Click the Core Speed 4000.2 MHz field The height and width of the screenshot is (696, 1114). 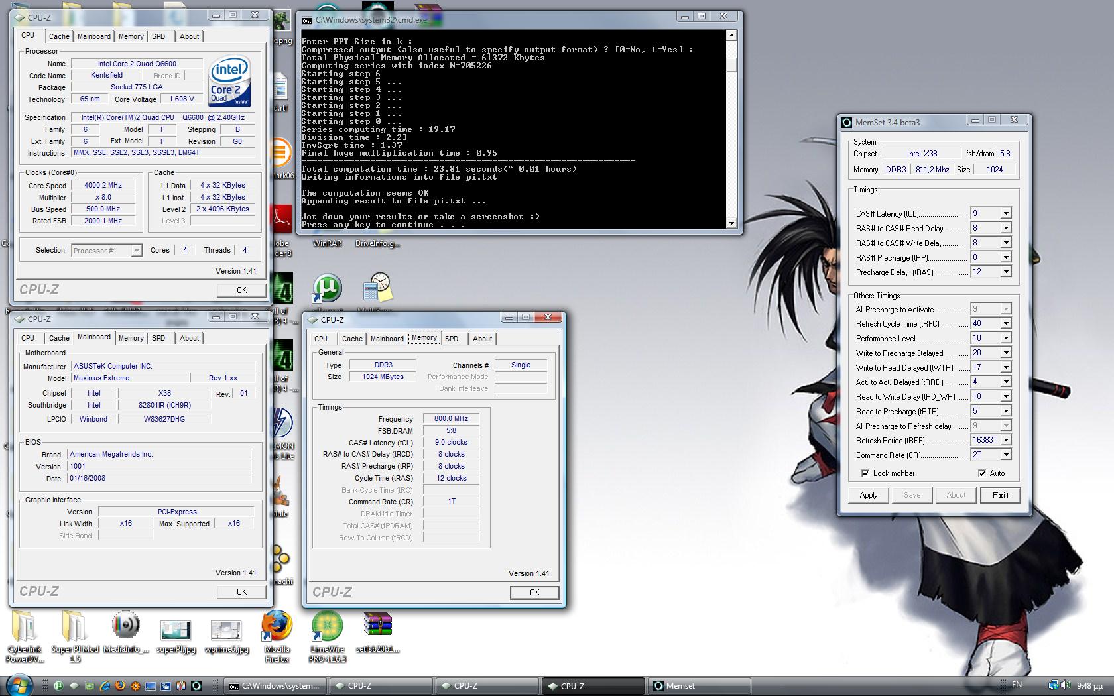click(x=103, y=186)
